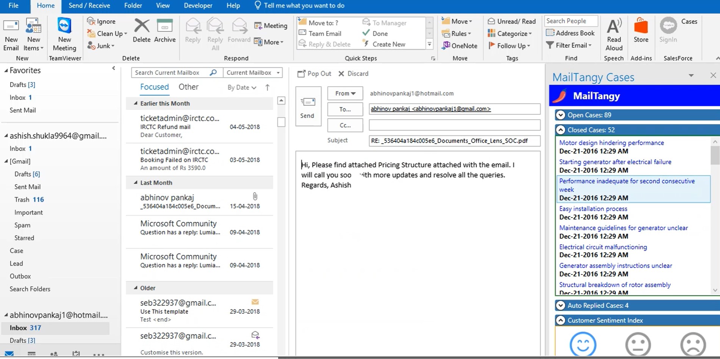Viewport: 720px width, 359px height.
Task: Click the Ignore conversation icon
Action: pos(91,21)
